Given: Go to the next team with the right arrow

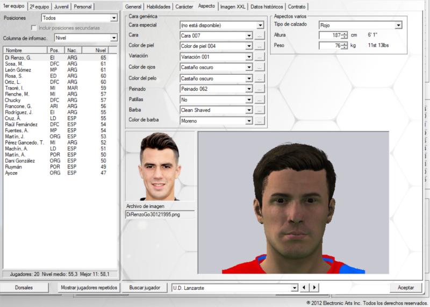Looking at the screenshot, I should (x=314, y=288).
